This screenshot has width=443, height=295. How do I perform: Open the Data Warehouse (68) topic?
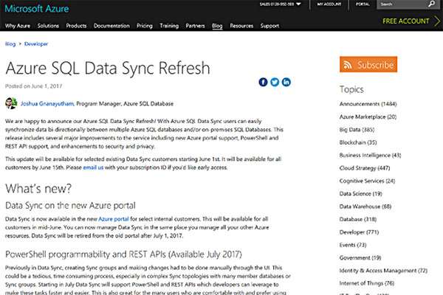pyautogui.click(x=365, y=206)
